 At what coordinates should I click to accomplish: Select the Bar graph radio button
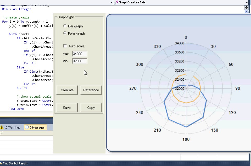(x=65, y=26)
